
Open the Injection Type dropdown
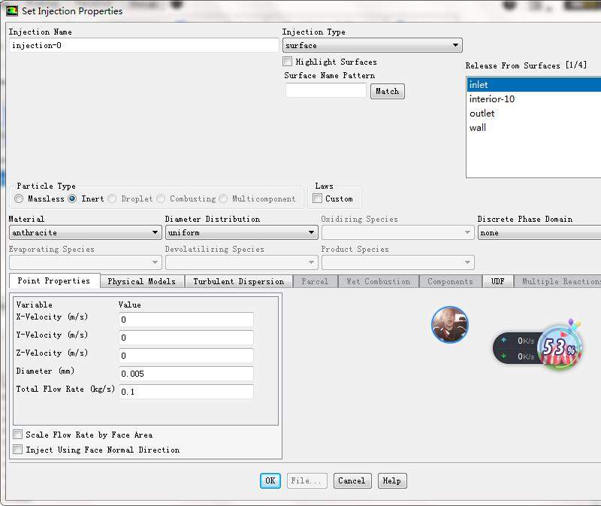point(372,45)
